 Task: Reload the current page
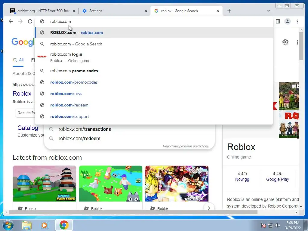[30, 21]
